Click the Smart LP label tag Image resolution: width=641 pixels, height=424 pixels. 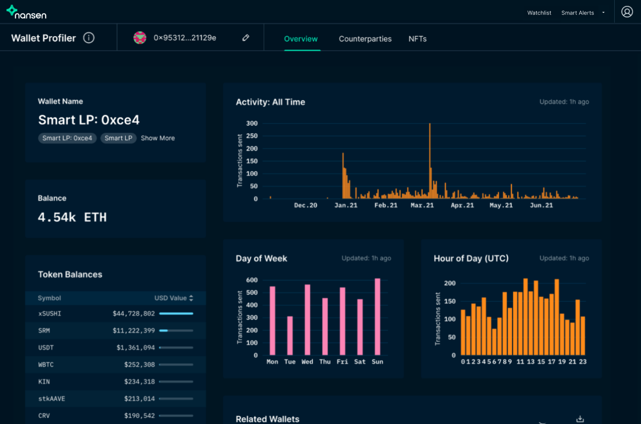click(118, 138)
